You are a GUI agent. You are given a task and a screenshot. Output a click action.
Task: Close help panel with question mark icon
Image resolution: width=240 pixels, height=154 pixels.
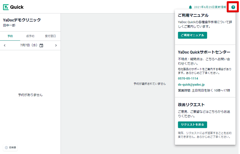click(x=233, y=7)
